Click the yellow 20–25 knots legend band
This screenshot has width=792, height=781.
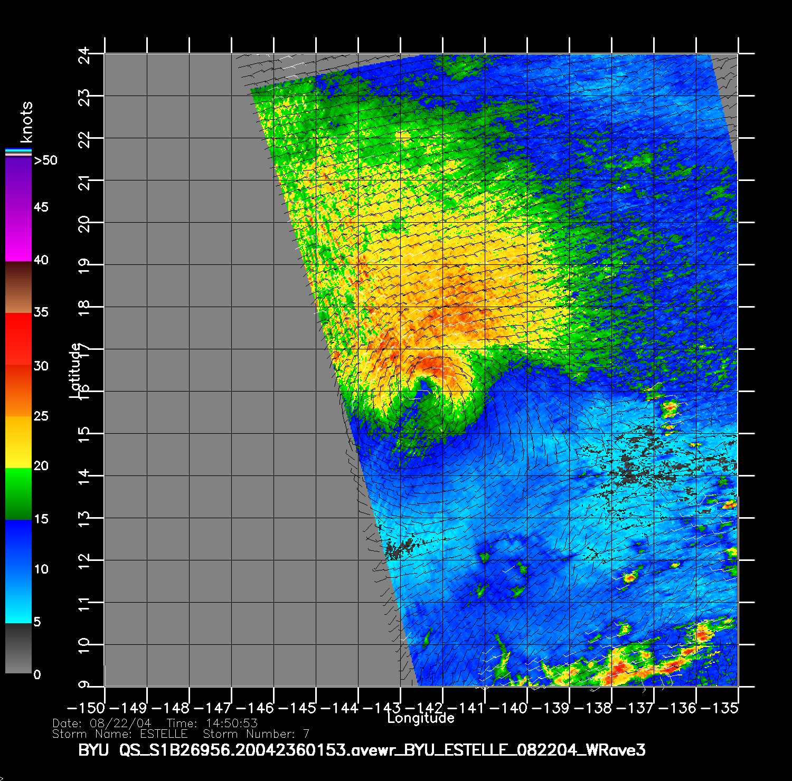point(18,442)
